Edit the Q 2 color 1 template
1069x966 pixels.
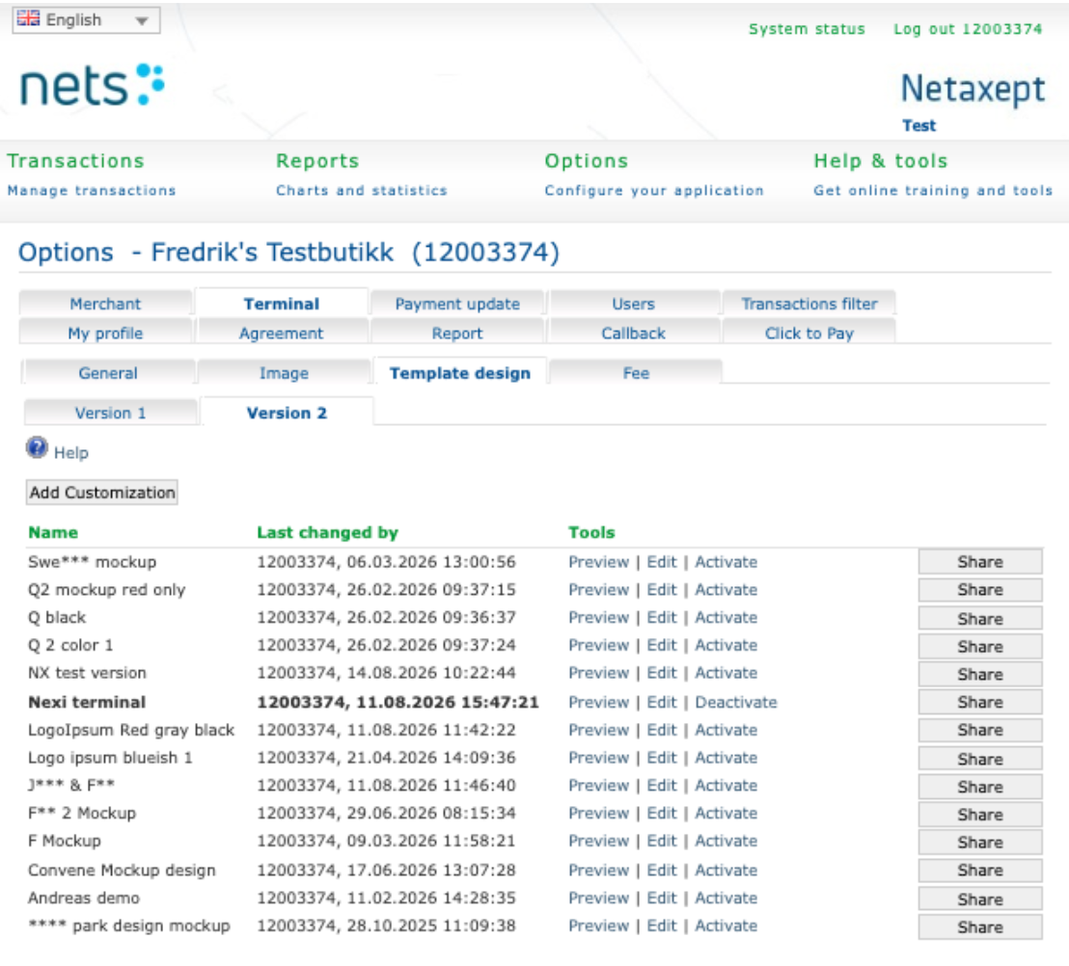pos(661,645)
